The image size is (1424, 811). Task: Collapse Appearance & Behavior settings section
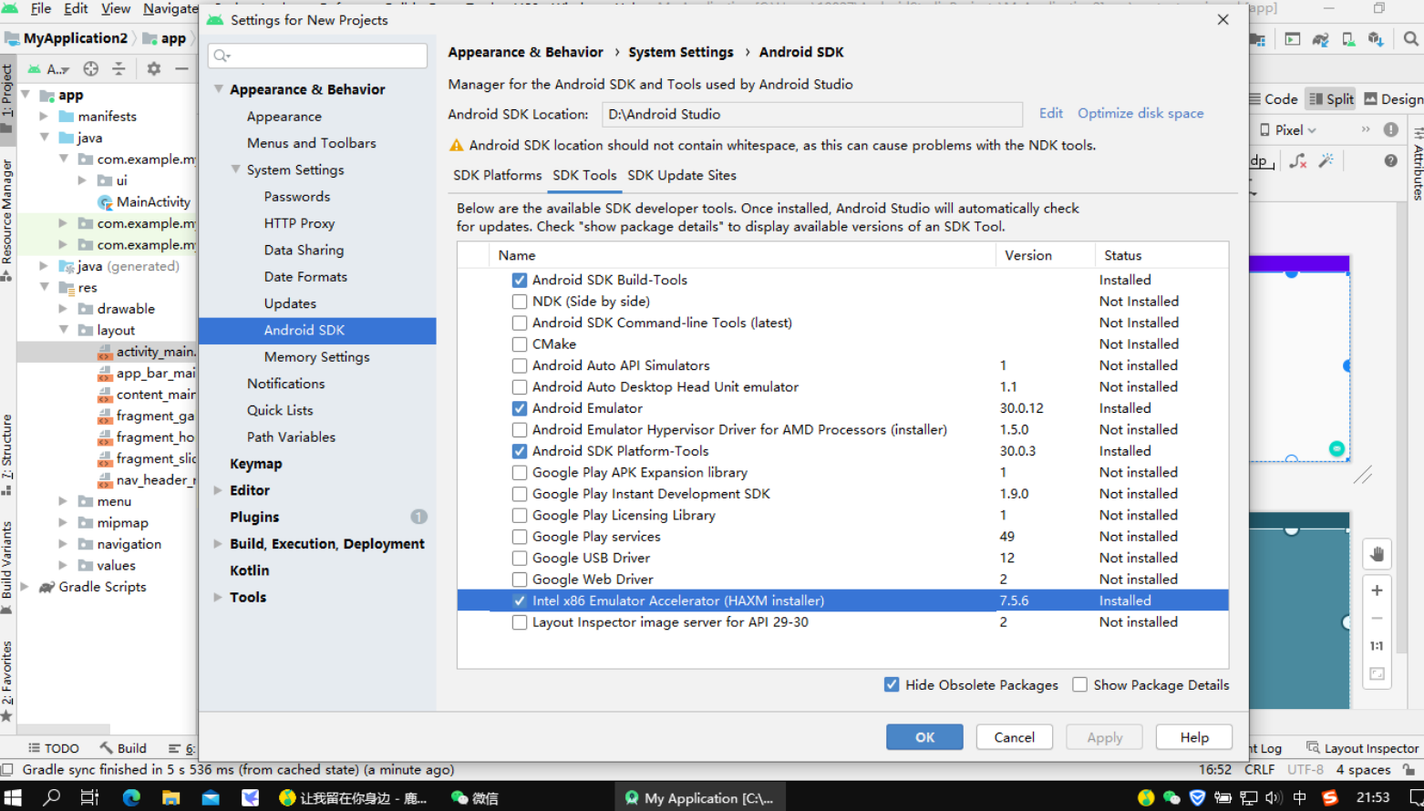tap(219, 89)
